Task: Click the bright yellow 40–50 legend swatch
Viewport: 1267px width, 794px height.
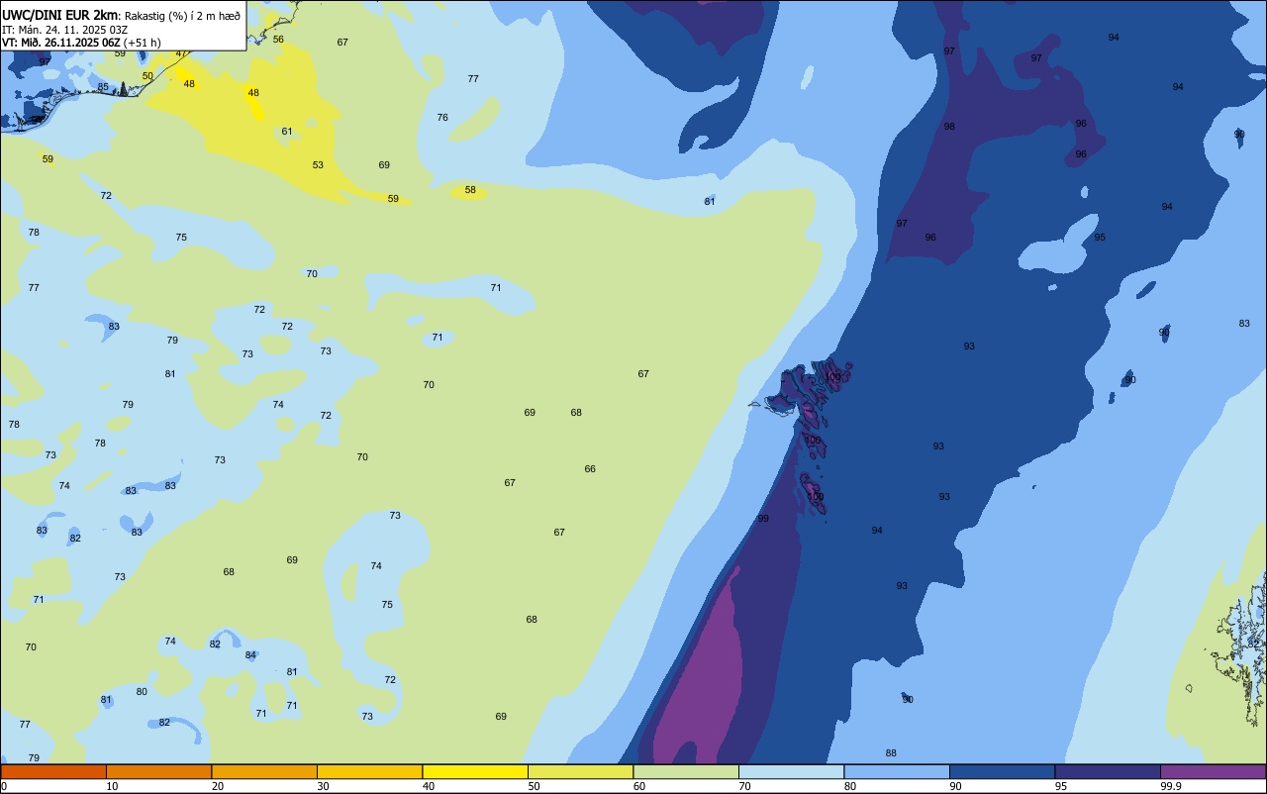Action: [x=475, y=771]
